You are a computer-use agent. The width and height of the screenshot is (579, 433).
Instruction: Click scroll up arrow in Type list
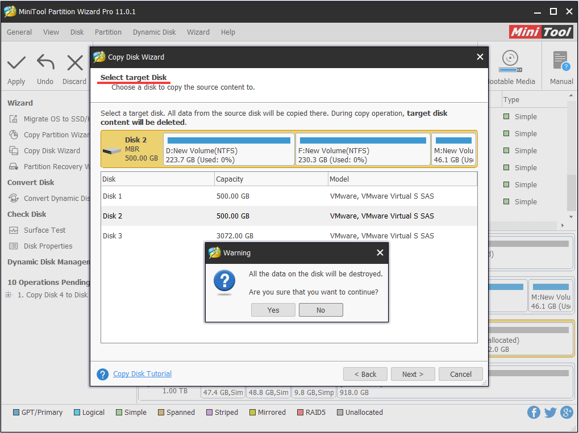coord(571,95)
